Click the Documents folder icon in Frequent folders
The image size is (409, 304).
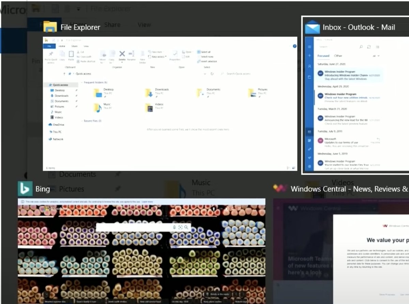(200, 92)
